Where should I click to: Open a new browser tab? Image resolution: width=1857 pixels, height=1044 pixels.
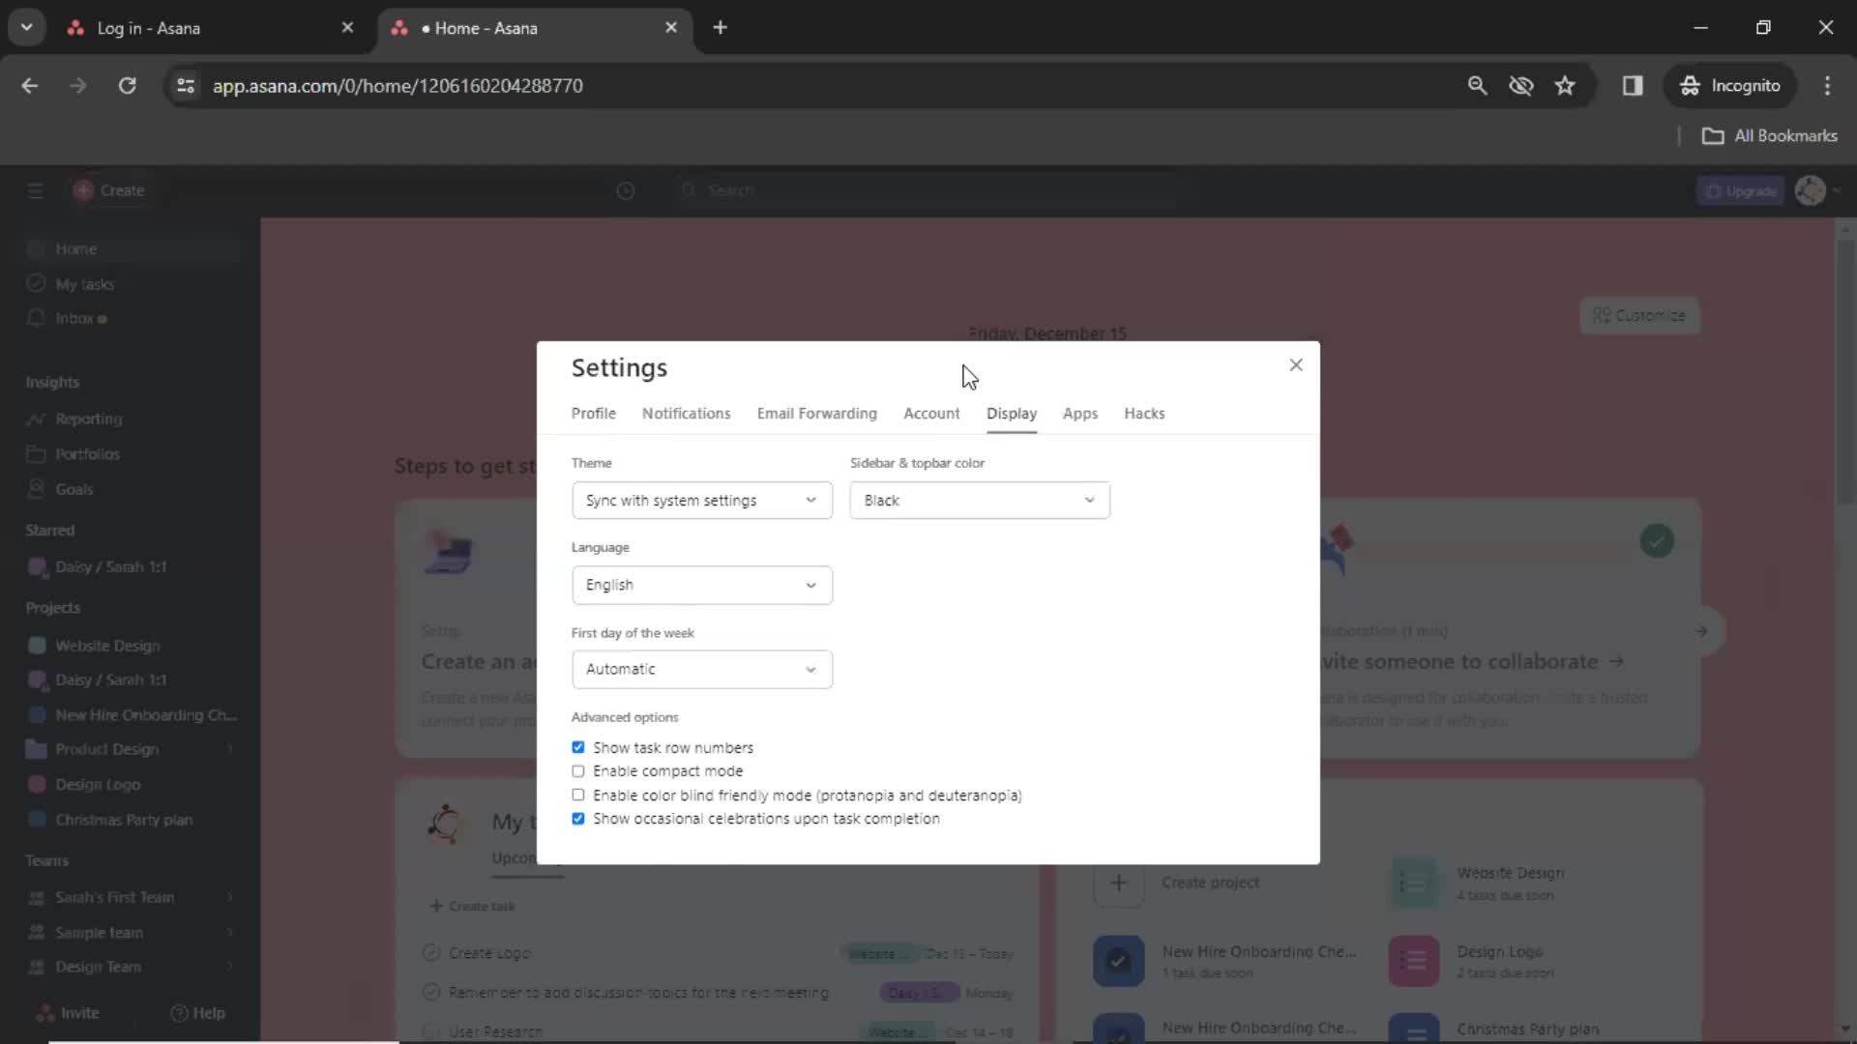coord(720,27)
